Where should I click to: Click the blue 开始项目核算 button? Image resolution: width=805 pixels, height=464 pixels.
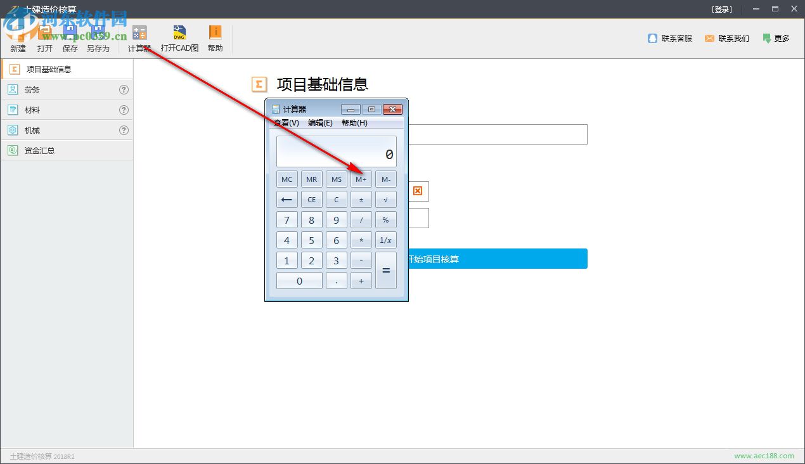tap(498, 259)
